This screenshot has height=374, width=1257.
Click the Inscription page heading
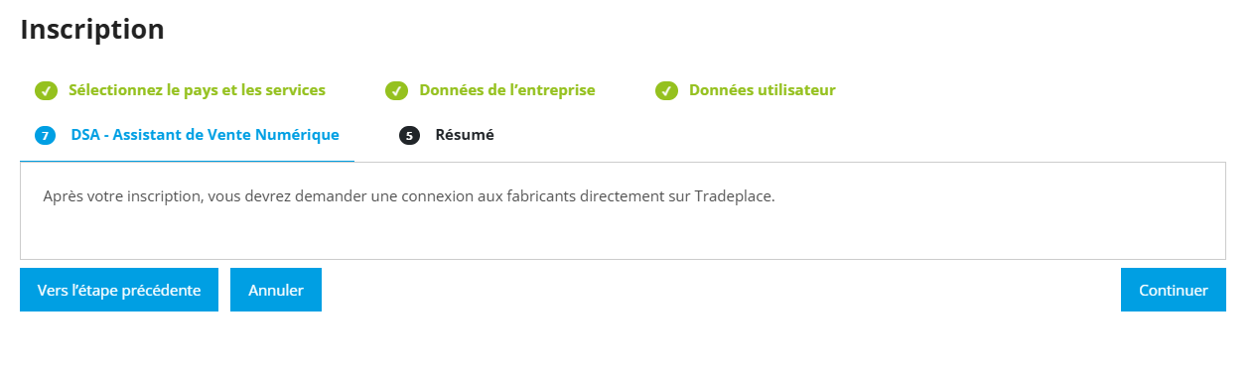point(92,30)
